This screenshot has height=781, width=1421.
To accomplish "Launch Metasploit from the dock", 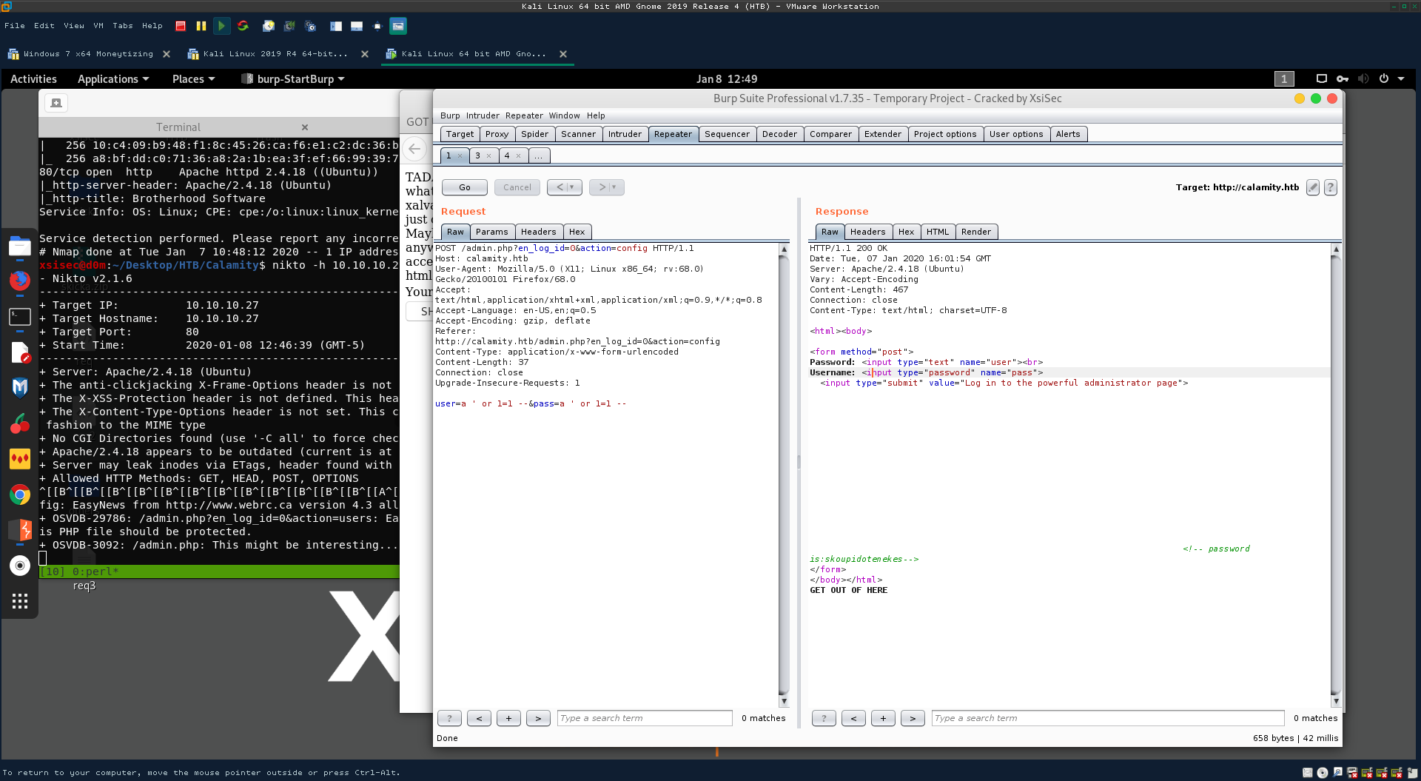I will tap(20, 387).
